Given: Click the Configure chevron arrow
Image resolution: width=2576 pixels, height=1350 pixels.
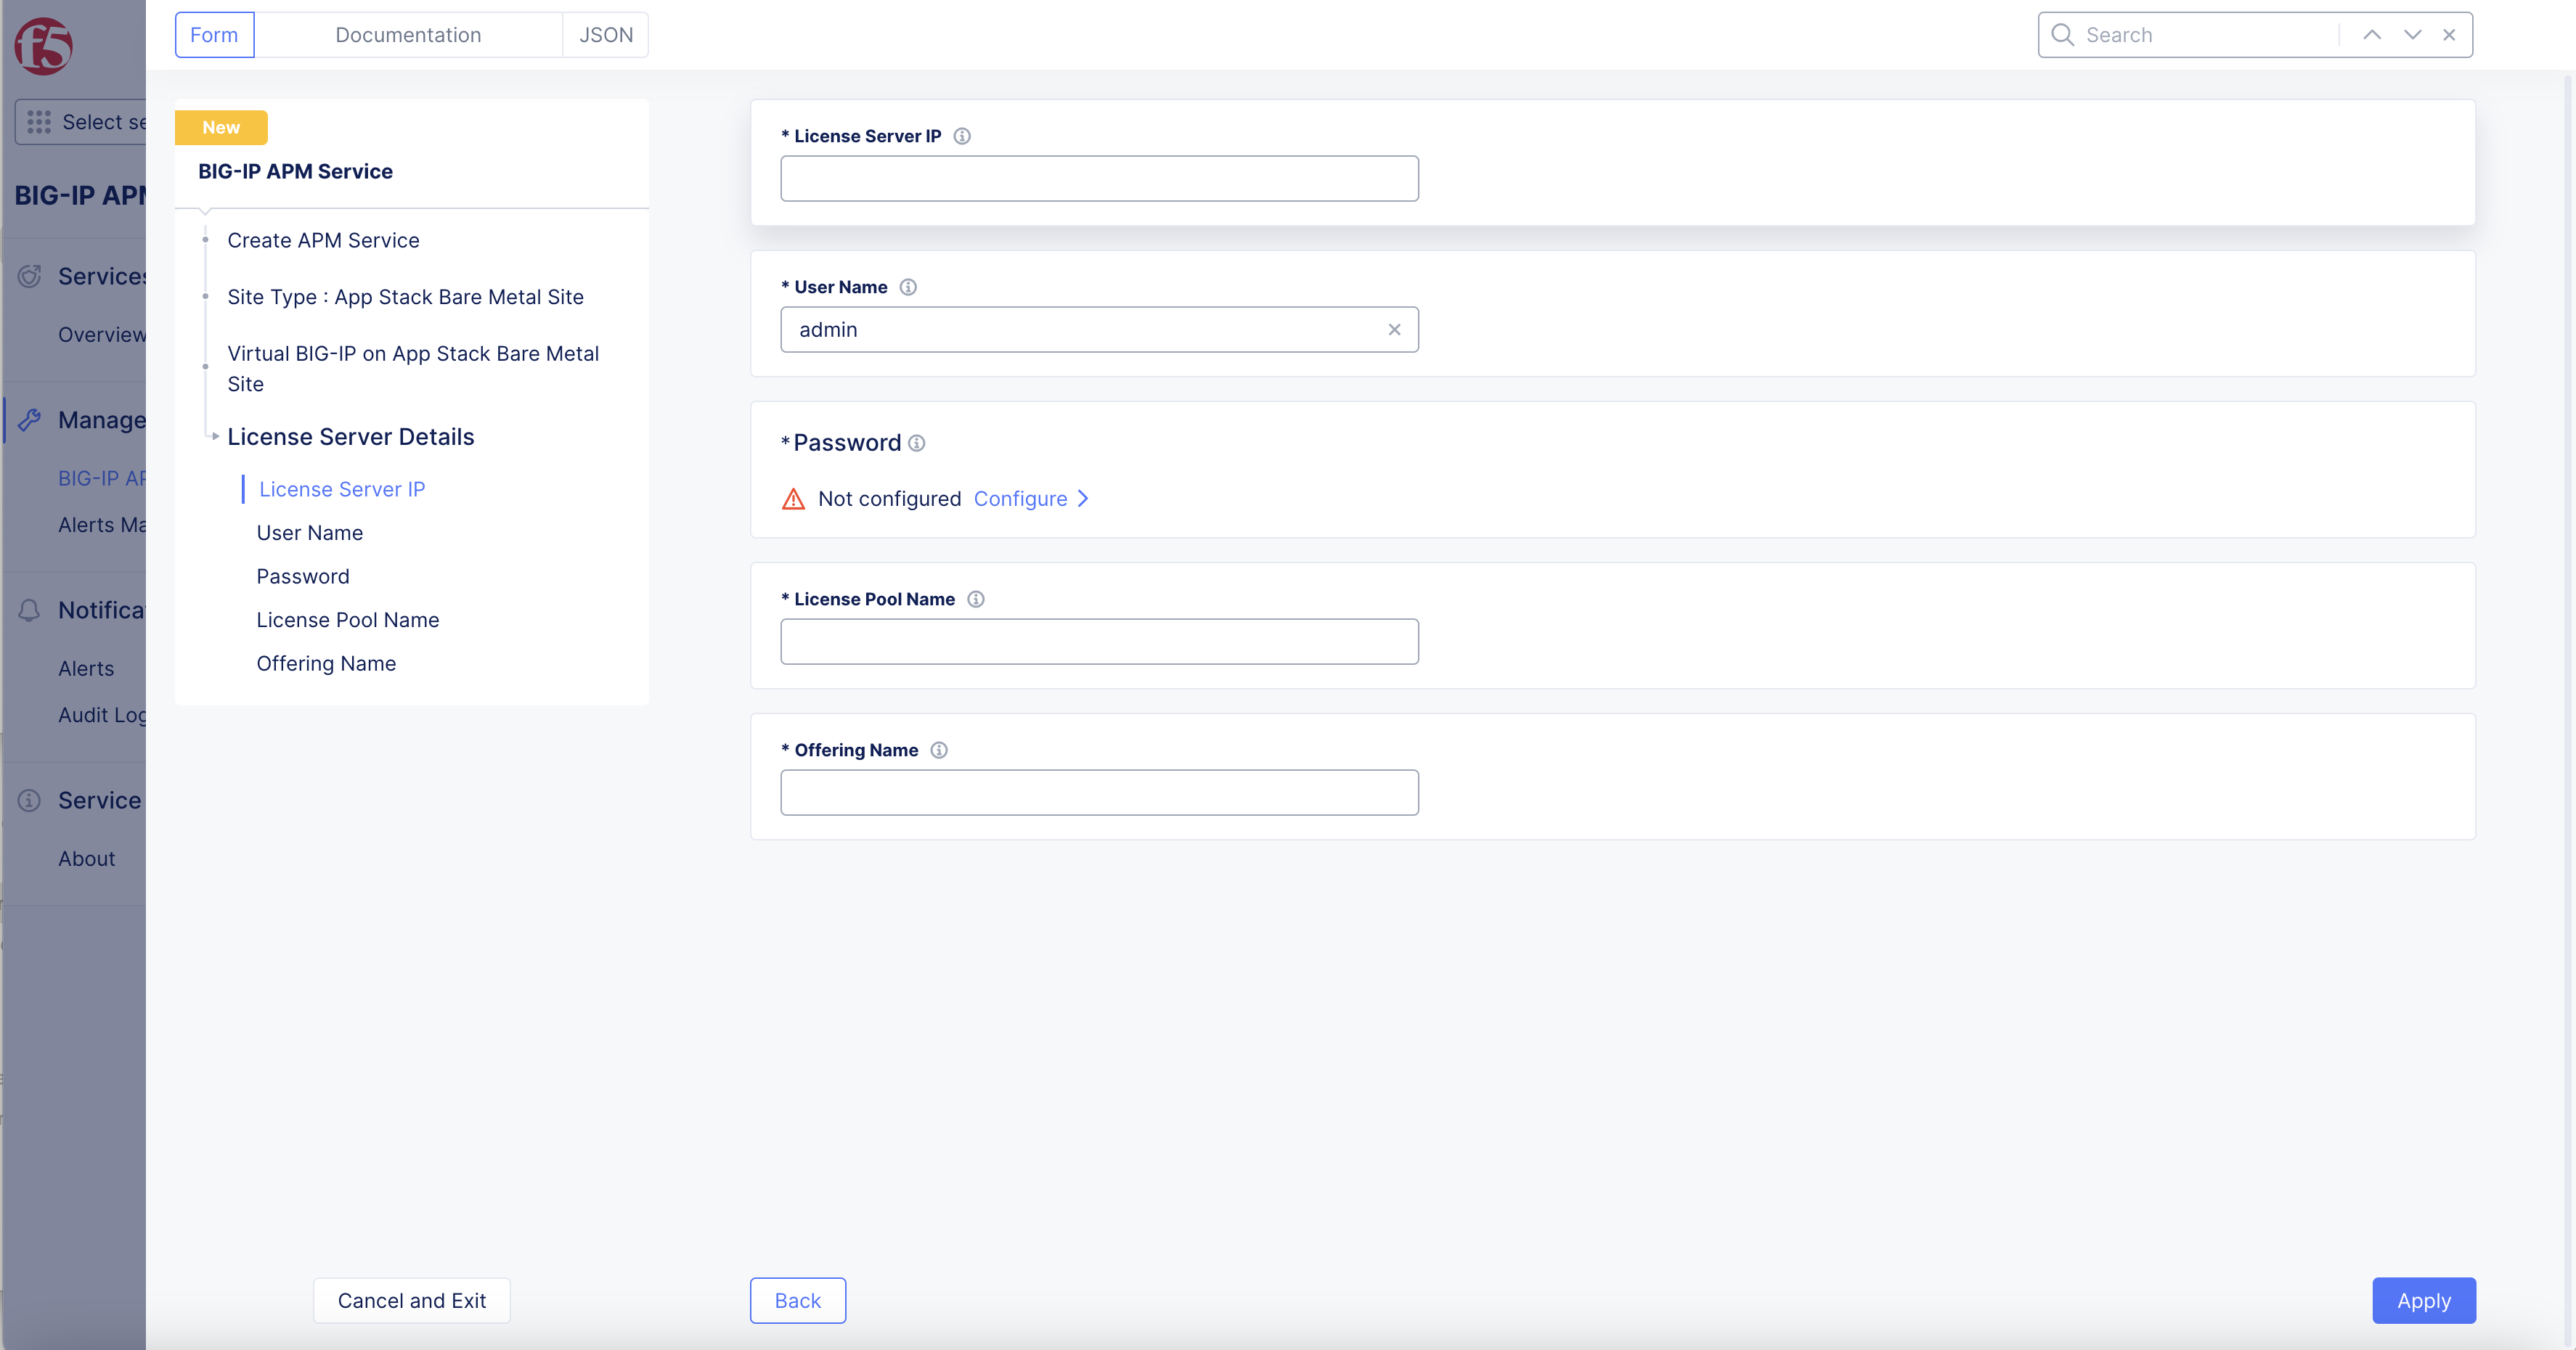Looking at the screenshot, I should (1083, 499).
